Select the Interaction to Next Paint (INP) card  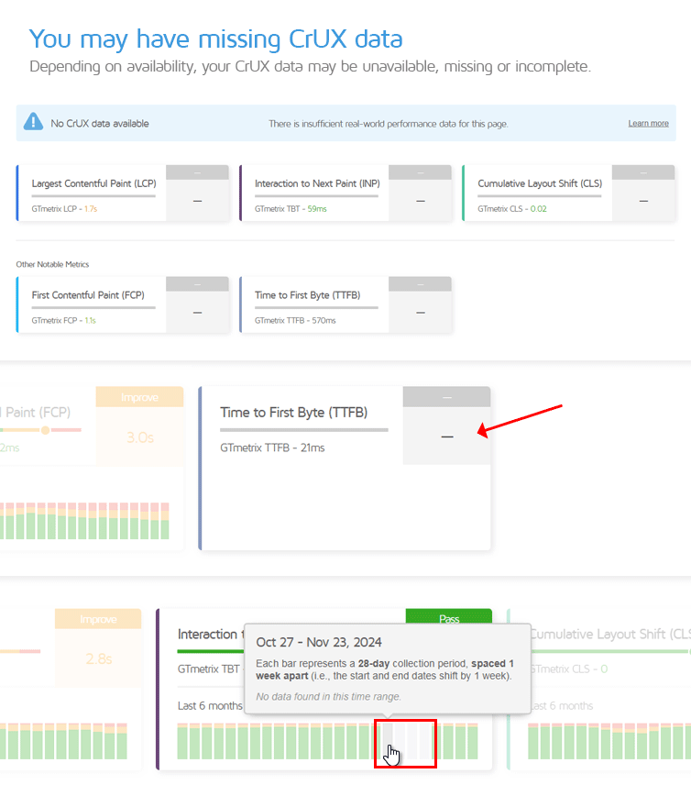point(345,193)
